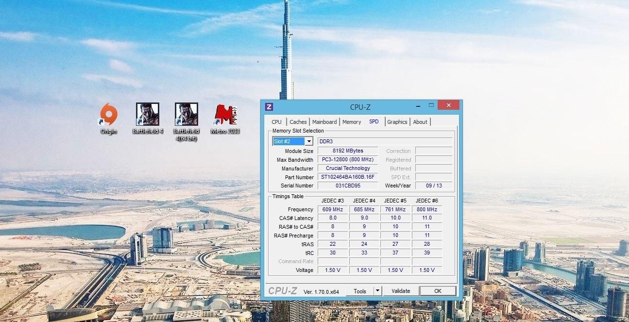This screenshot has height=322, width=629.
Task: Click the JEDEC #6 voltage 1.50 V
Action: tap(427, 271)
